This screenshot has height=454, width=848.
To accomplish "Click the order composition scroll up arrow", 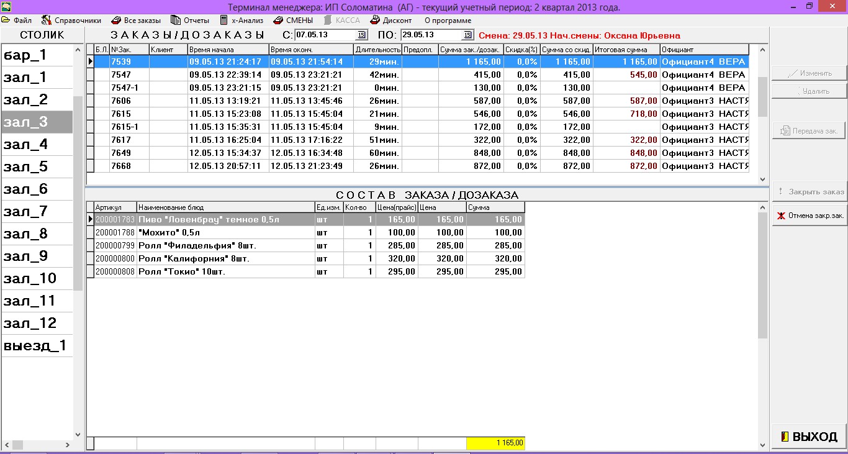I will click(x=763, y=208).
